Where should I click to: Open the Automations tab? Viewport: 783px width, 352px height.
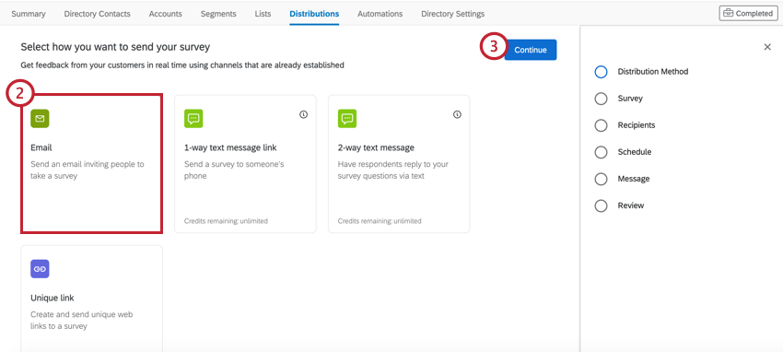click(x=380, y=14)
